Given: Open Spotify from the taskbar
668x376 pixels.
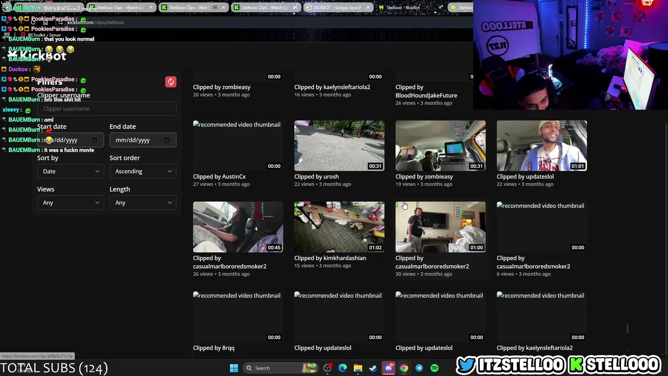Looking at the screenshot, I should tap(434, 368).
